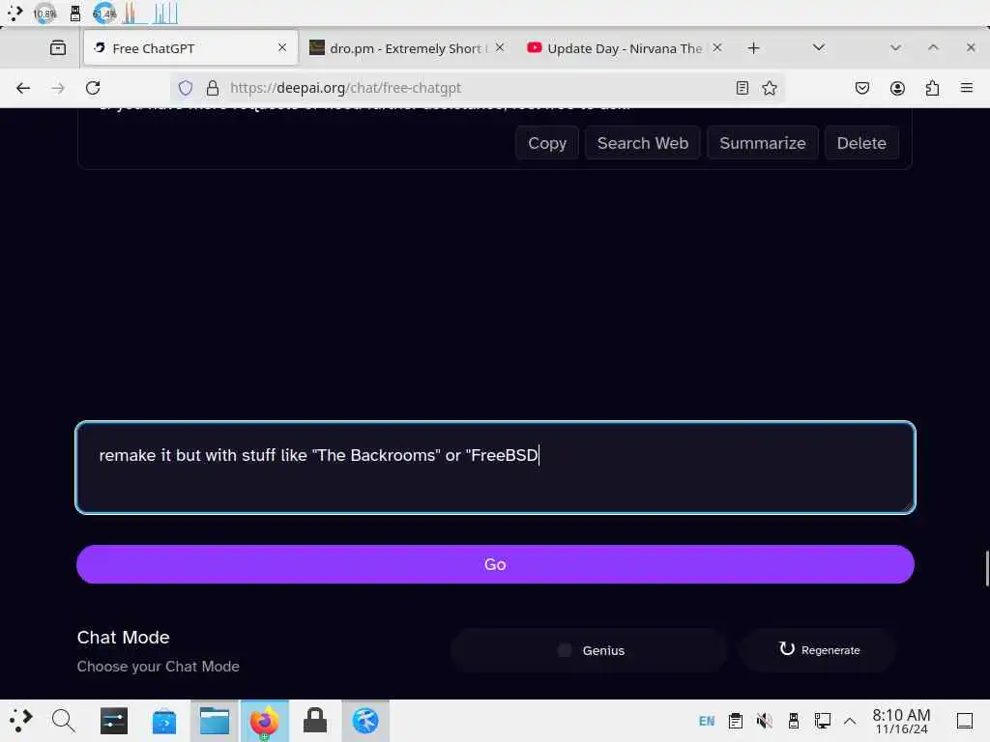The height and width of the screenshot is (742, 990).
Task: Go back to the previous page
Action: (23, 88)
